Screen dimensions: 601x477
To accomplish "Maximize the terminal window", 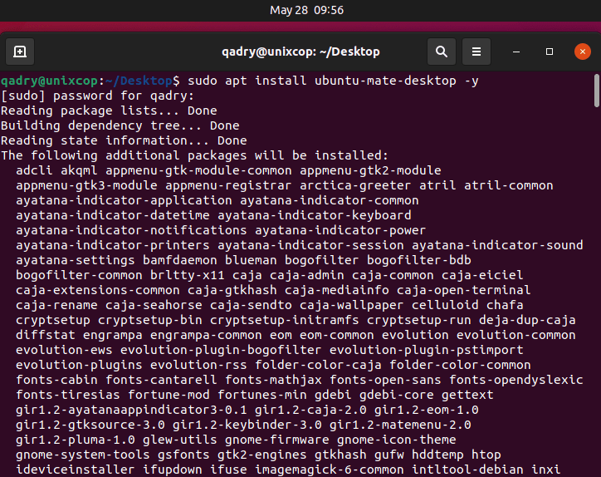I will (x=550, y=52).
